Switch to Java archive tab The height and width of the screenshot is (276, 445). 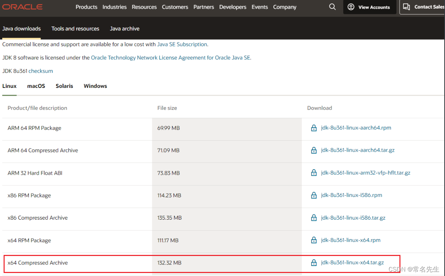(124, 29)
